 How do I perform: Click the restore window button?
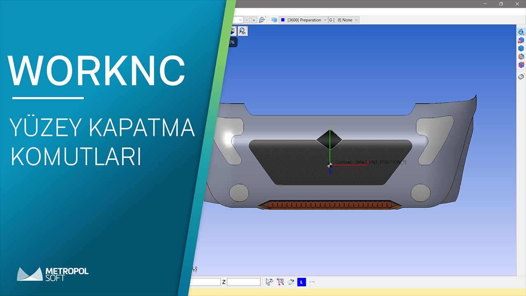[x=501, y=4]
